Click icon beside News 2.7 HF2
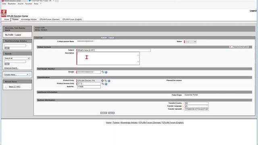The image size is (258, 145). pos(6,87)
